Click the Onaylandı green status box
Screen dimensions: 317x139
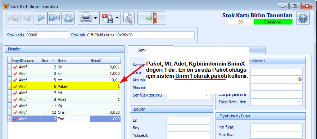[273, 22]
